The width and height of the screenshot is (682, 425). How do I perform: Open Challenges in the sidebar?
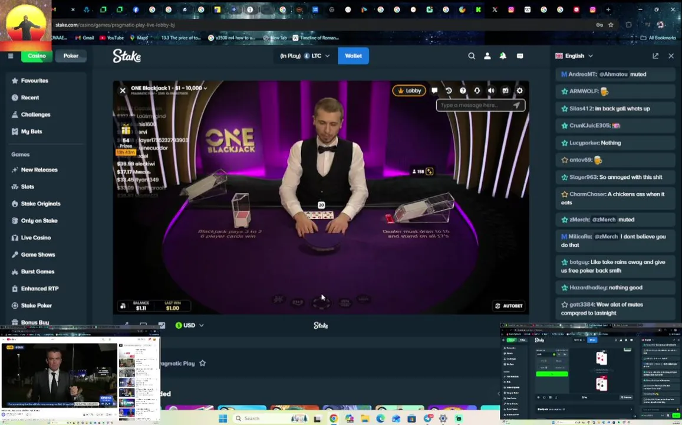pos(35,115)
